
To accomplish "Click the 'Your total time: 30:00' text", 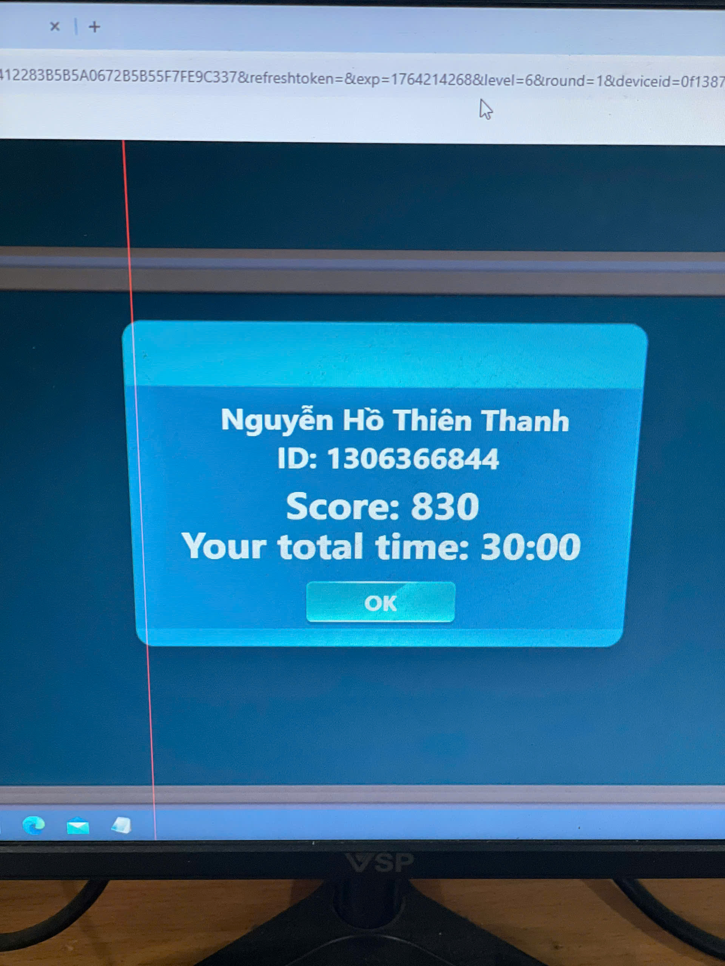I will tap(381, 546).
